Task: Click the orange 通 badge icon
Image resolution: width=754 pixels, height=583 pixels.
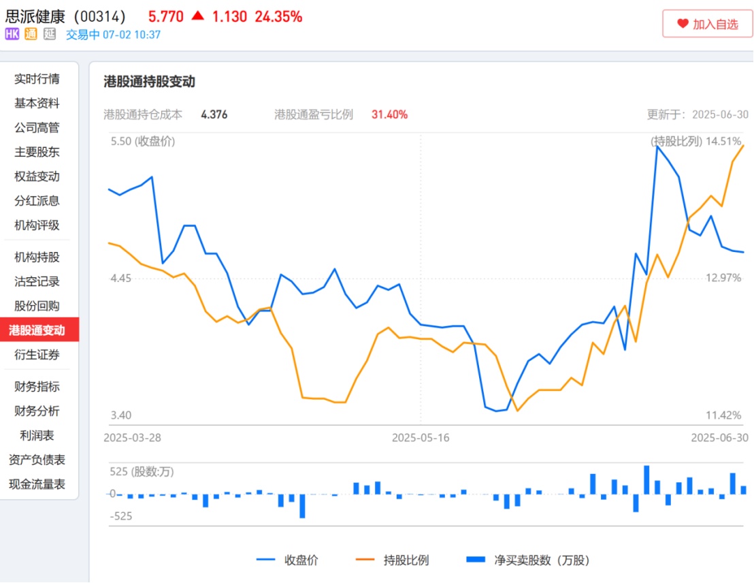Action: pos(31,34)
